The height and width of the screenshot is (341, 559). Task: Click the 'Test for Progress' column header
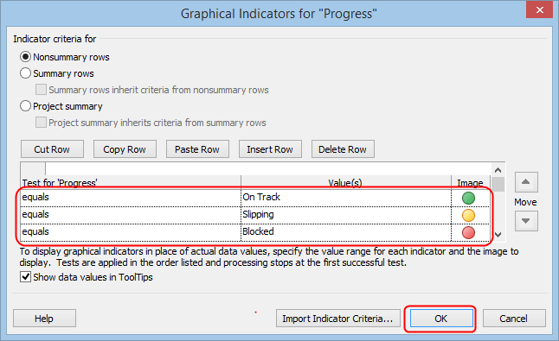click(131, 182)
